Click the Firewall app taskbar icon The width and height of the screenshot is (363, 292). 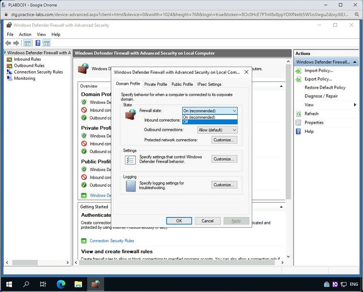point(95,284)
